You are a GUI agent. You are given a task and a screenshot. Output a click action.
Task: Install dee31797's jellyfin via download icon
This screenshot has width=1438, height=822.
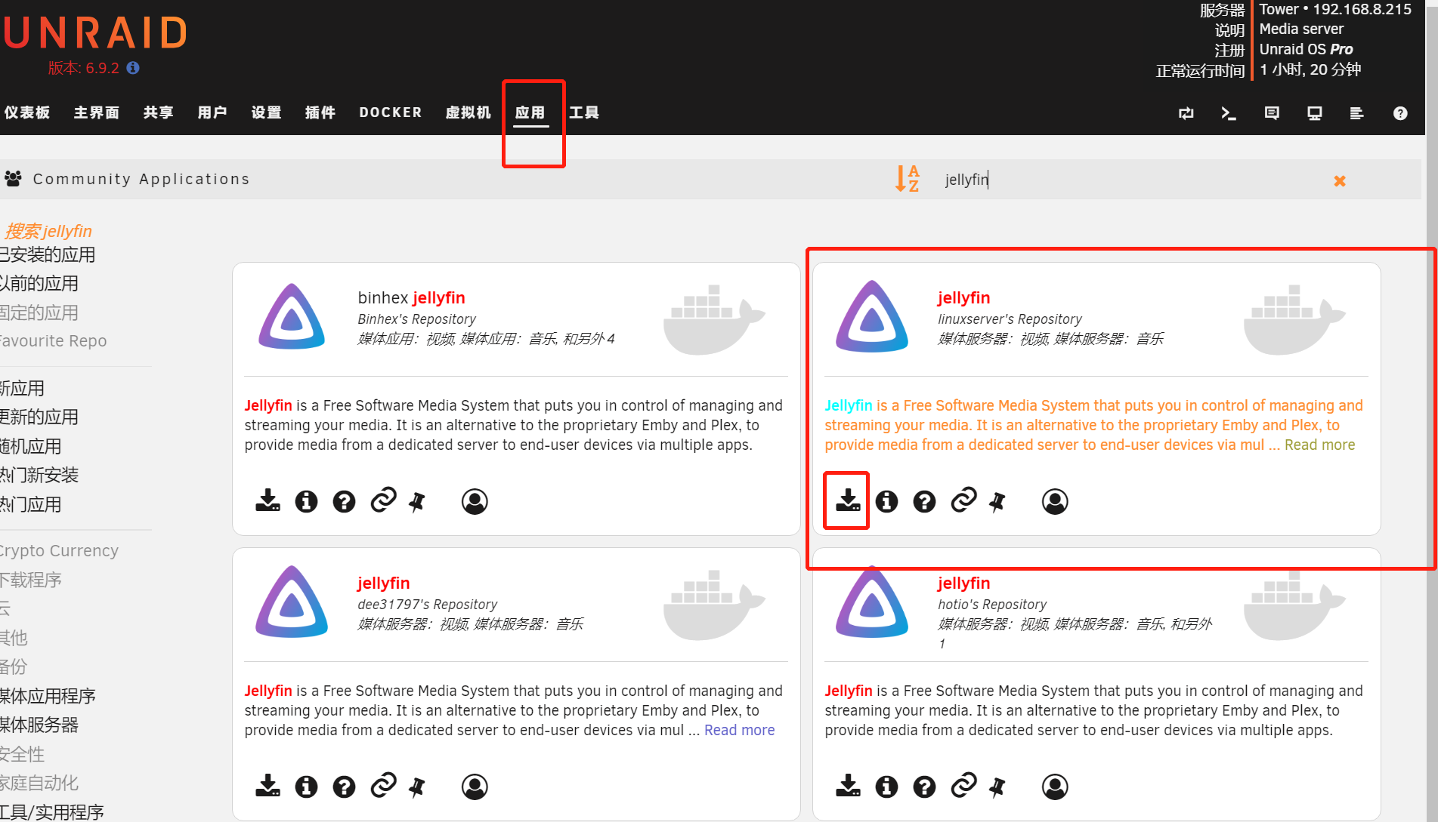(x=267, y=786)
